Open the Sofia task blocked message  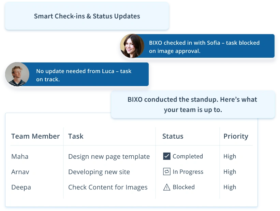pyautogui.click(x=204, y=47)
